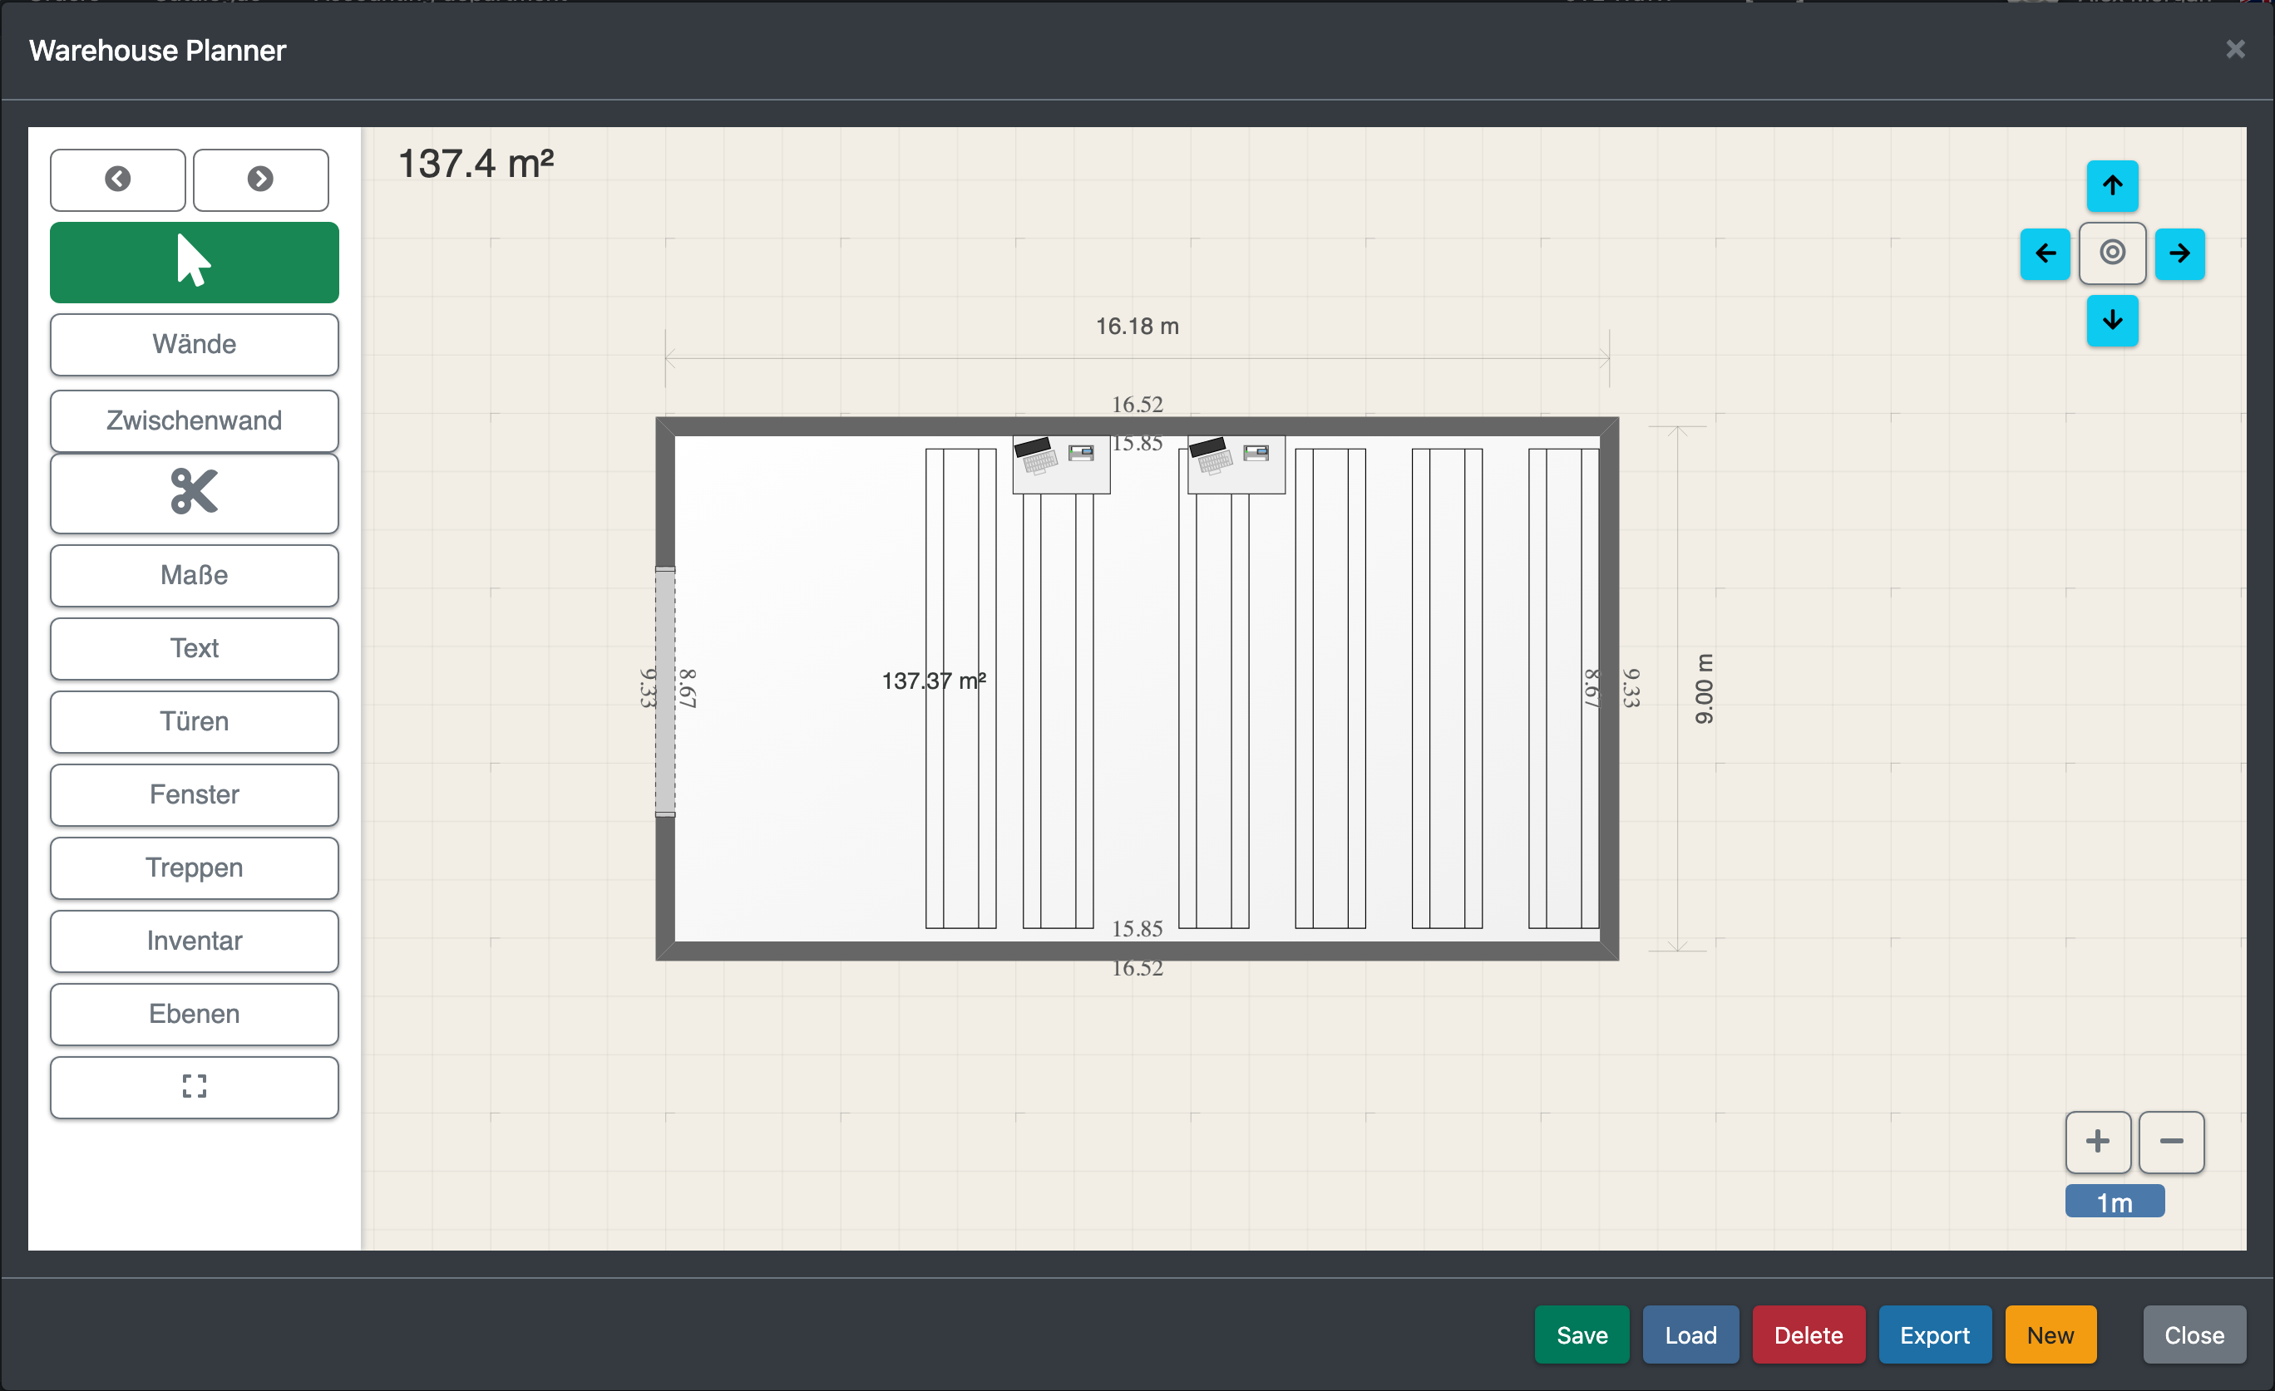Select the leftmost shelf rack
This screenshot has width=2275, height=1391.
[x=960, y=688]
